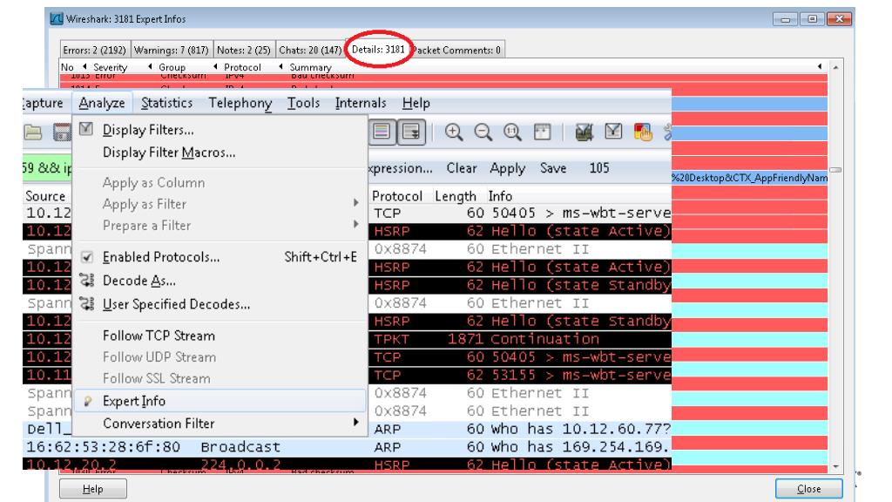Screen dimensions: 892x502
Task: Sort by the Summary column in Expert Infos
Action: (x=310, y=67)
